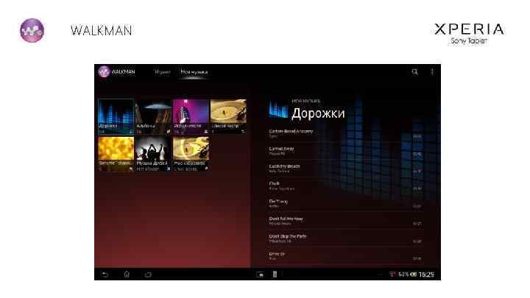The image size is (530, 298).
Task: Select the Моя музыка tab
Action: click(x=194, y=72)
